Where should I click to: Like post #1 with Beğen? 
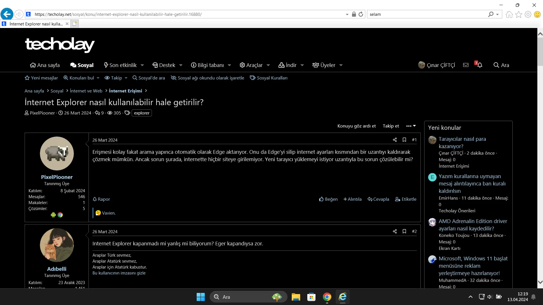[x=328, y=199]
